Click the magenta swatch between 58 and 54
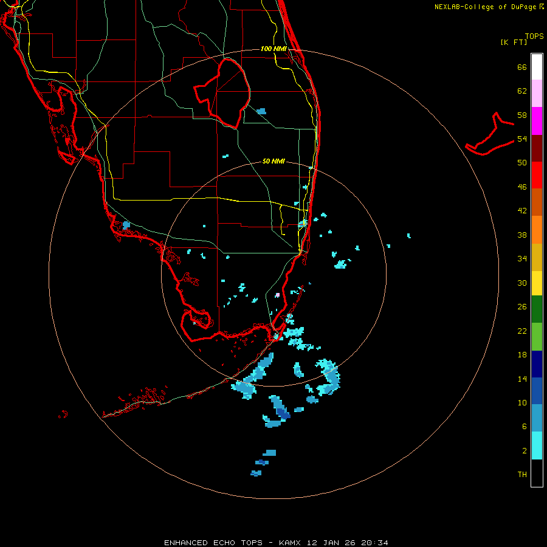Screen dimensions: 547x547 pos(537,121)
